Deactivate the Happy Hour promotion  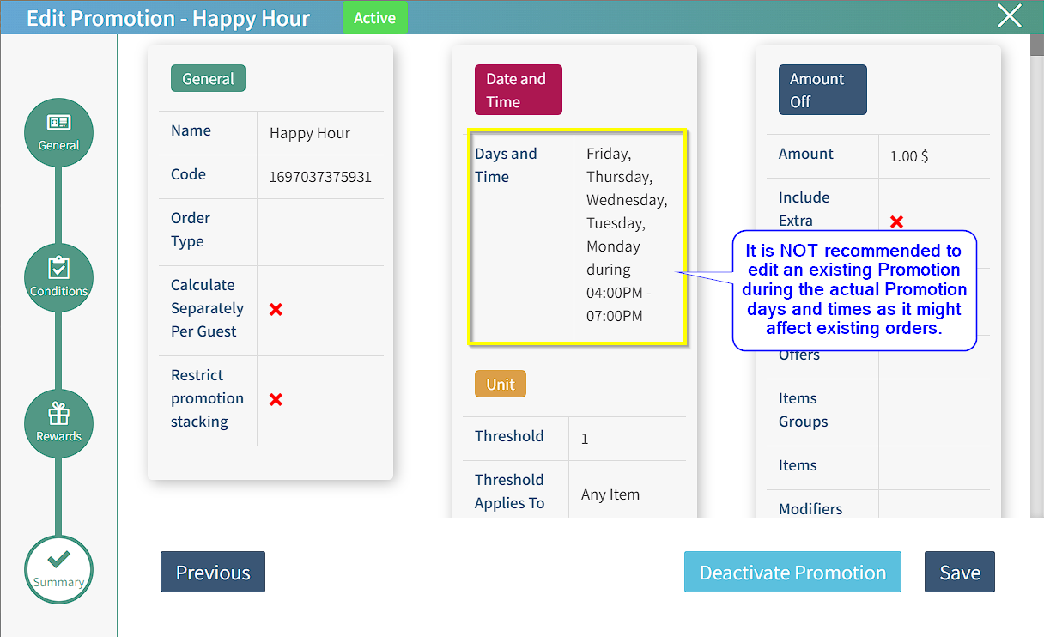[792, 572]
